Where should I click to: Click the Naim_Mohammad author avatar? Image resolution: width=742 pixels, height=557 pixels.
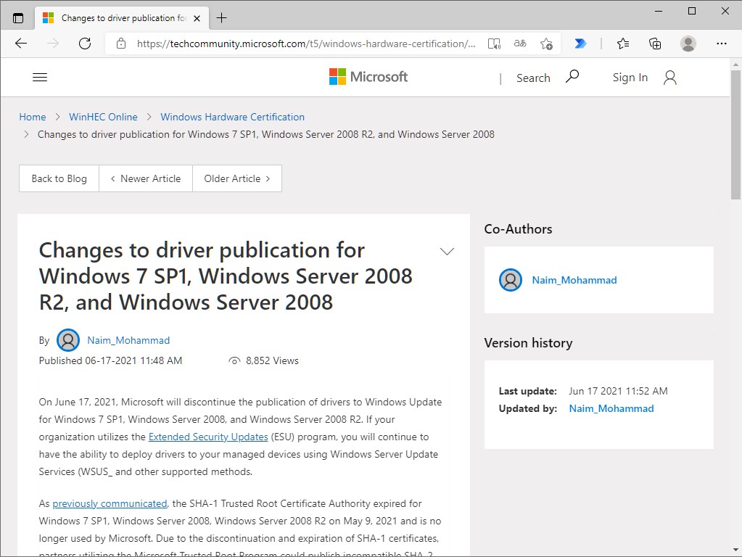(68, 339)
